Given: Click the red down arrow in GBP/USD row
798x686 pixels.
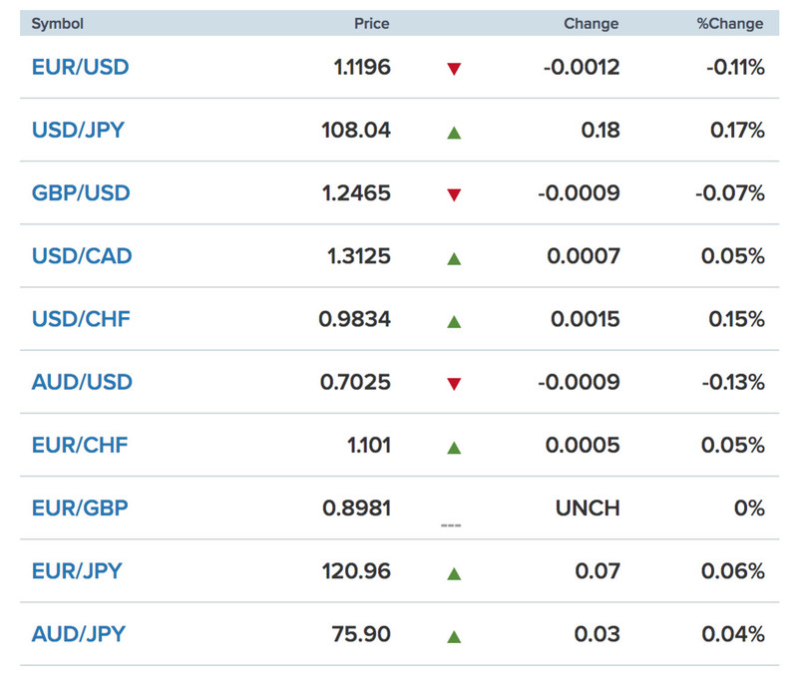Looking at the screenshot, I should point(454,194).
